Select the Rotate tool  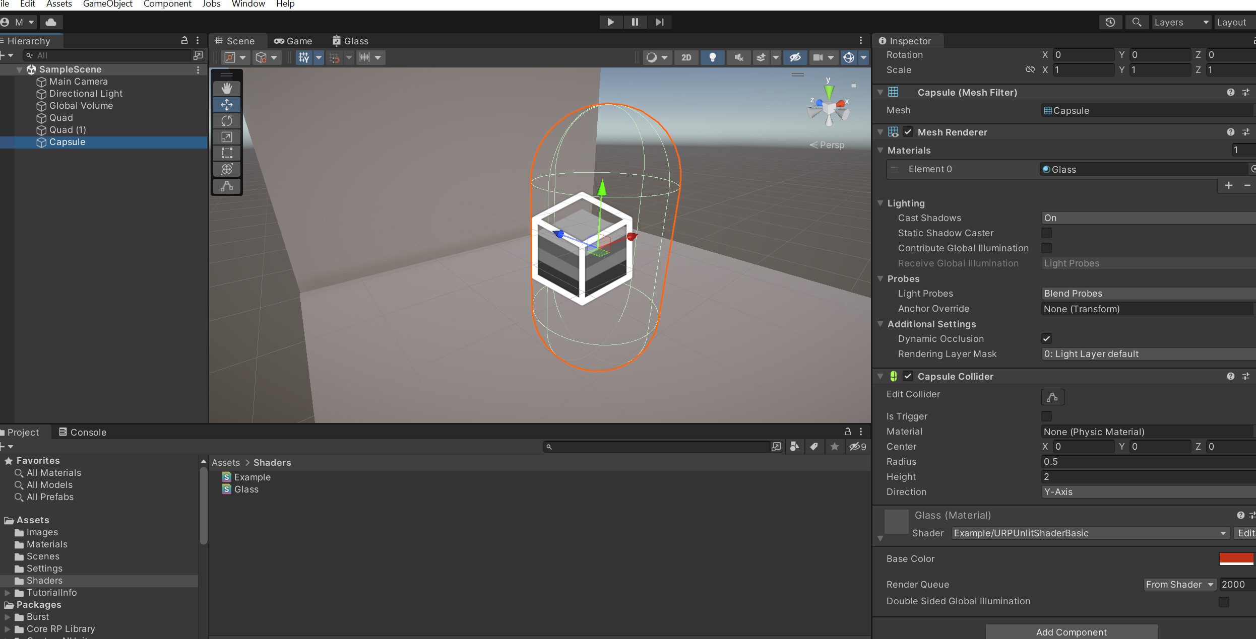coord(226,120)
